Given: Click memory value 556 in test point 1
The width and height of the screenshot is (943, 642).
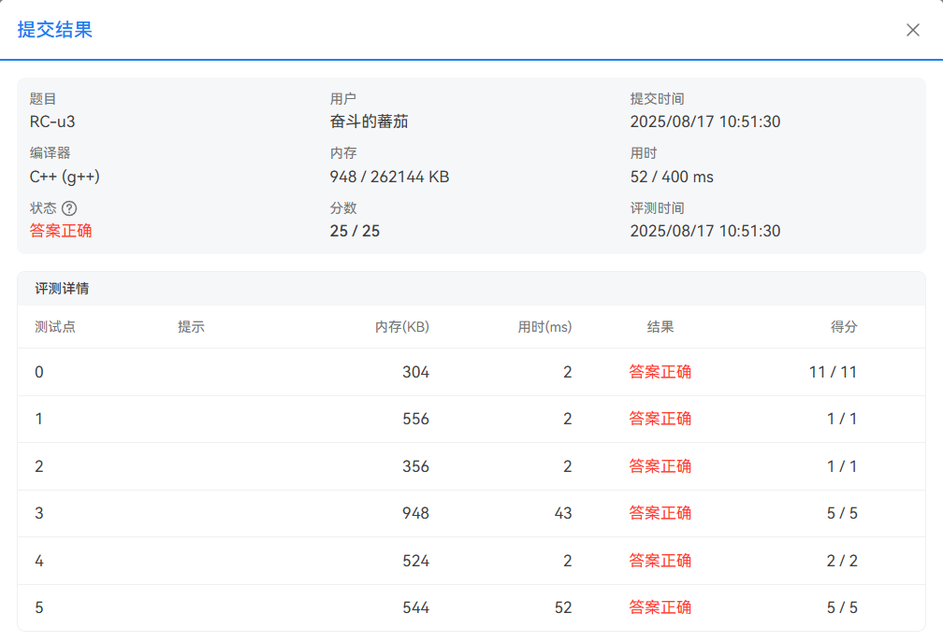Looking at the screenshot, I should [x=415, y=420].
